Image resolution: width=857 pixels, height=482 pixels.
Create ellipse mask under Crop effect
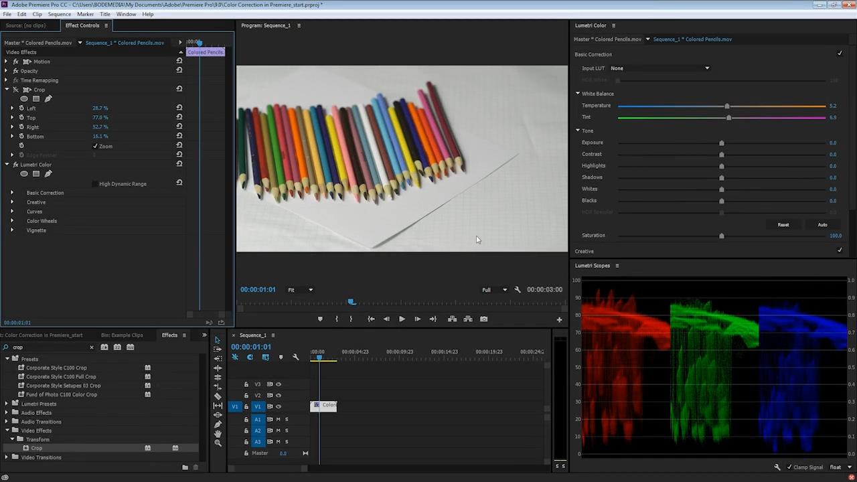tap(24, 99)
